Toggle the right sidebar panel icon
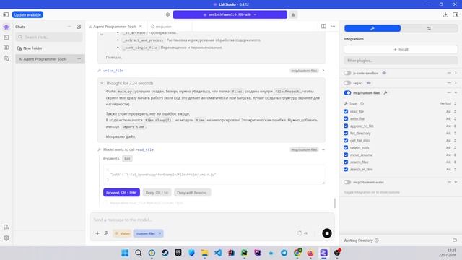Viewport: 462px width, 260px height. pyautogui.click(x=456, y=14)
